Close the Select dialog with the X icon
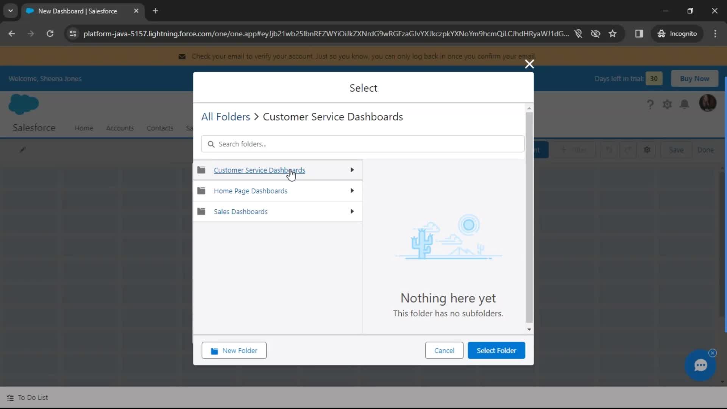 click(529, 64)
